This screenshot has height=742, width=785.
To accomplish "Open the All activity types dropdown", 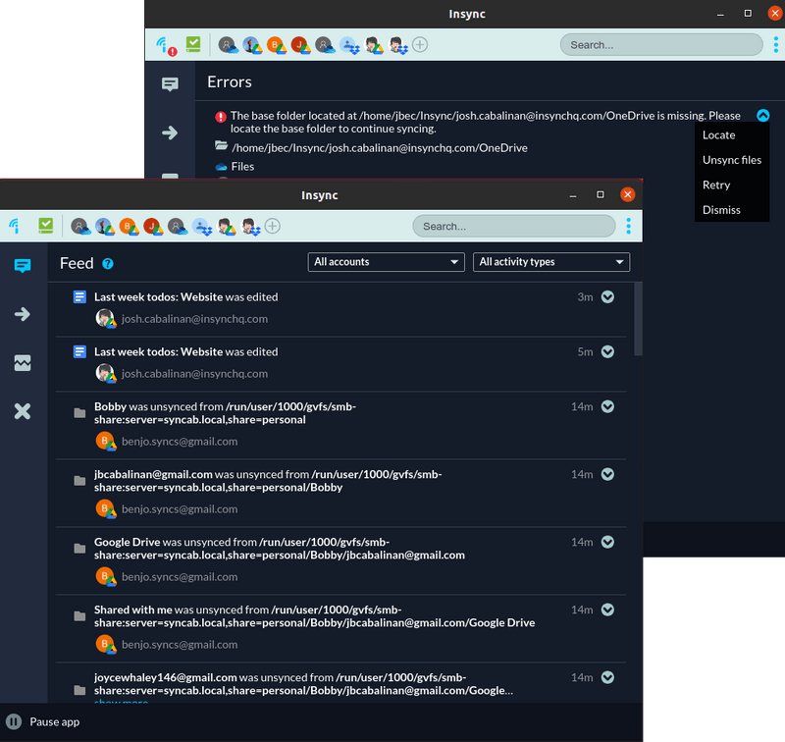I will [x=550, y=262].
